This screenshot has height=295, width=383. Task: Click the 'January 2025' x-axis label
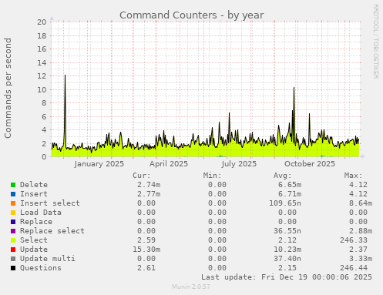tap(99, 164)
